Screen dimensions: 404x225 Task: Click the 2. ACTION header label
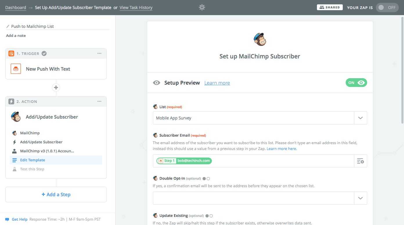pyautogui.click(x=27, y=101)
